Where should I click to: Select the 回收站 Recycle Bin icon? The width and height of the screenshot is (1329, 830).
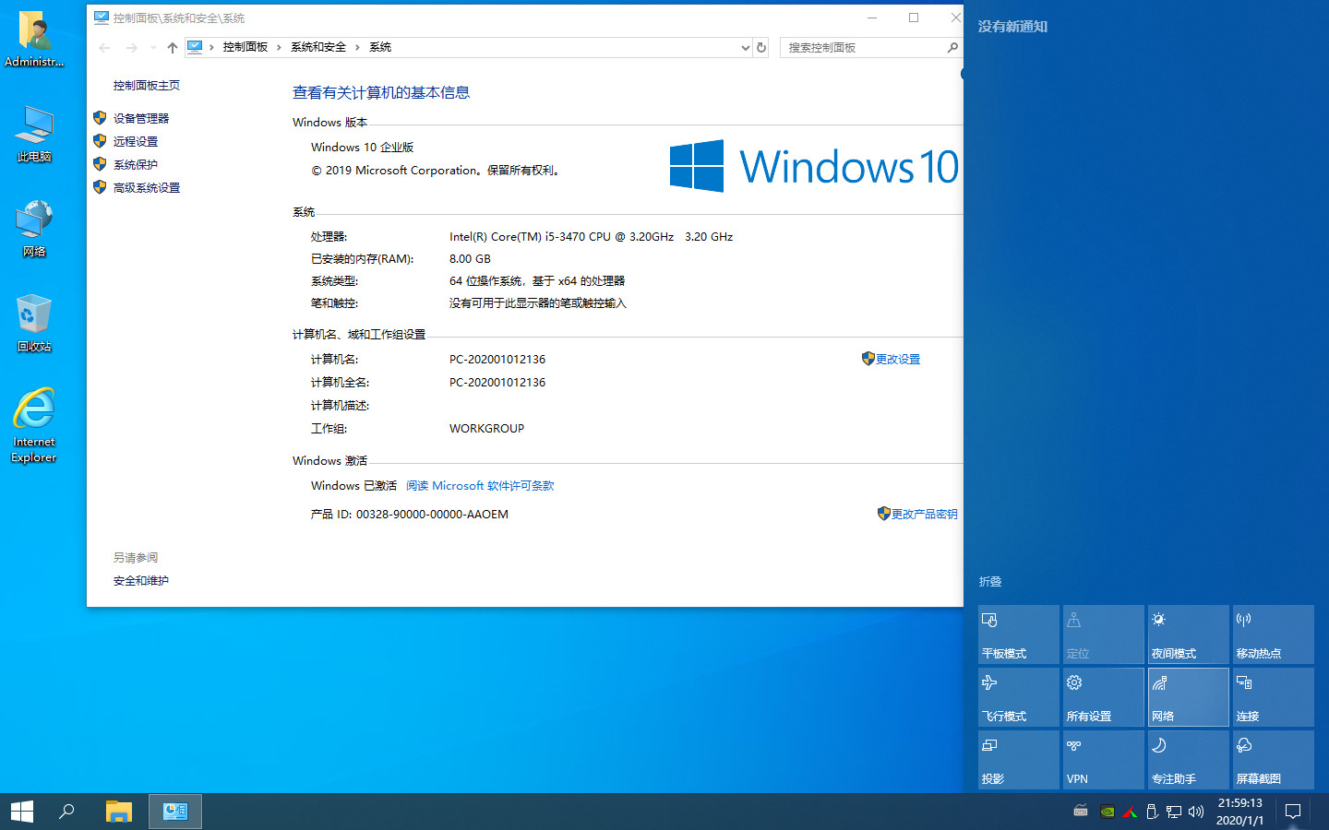pos(35,325)
